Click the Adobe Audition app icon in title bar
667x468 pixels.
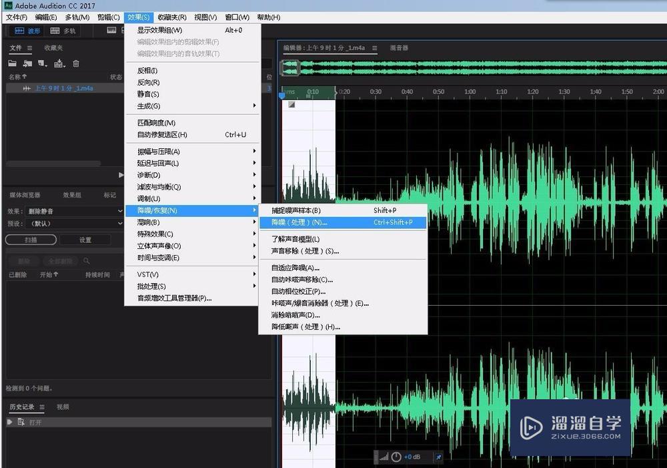click(8, 5)
